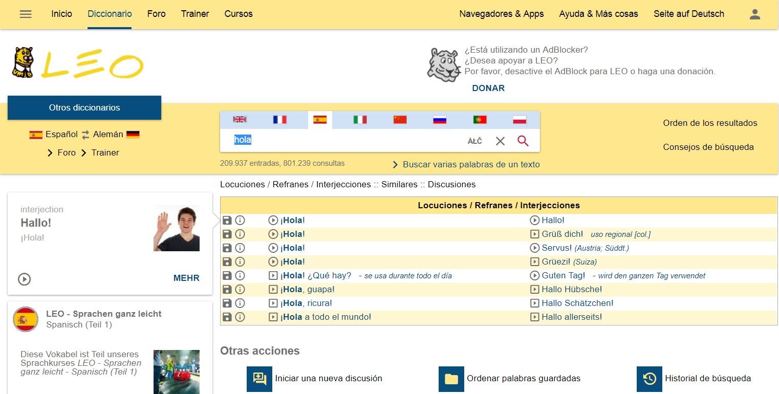The height and width of the screenshot is (394, 779).
Task: Click the ¿Qué hay? phrase entry
Action: (329, 276)
